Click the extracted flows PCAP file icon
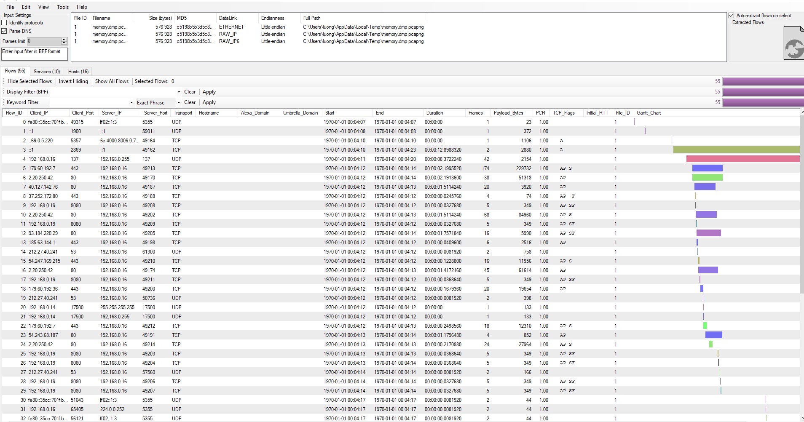Viewport: 804px width, 422px height. [793, 44]
